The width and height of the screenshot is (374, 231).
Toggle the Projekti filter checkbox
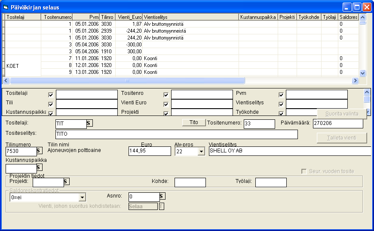pyautogui.click(x=166, y=113)
